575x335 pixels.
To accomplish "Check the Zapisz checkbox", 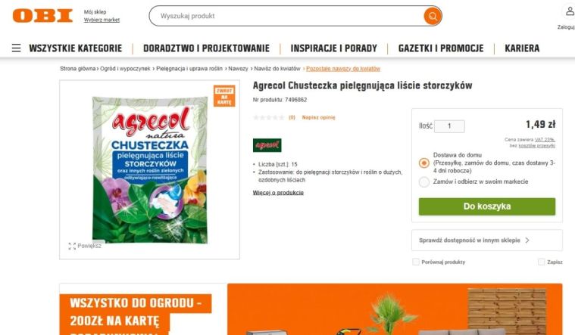I will click(541, 262).
